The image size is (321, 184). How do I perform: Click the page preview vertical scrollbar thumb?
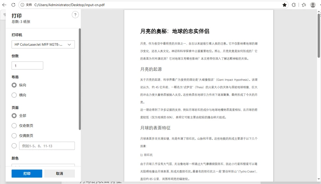tap(319, 35)
